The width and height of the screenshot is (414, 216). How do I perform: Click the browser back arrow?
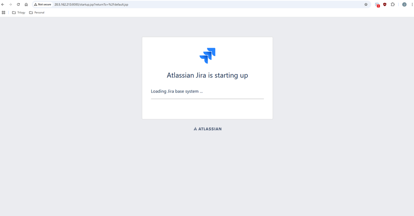2,5
